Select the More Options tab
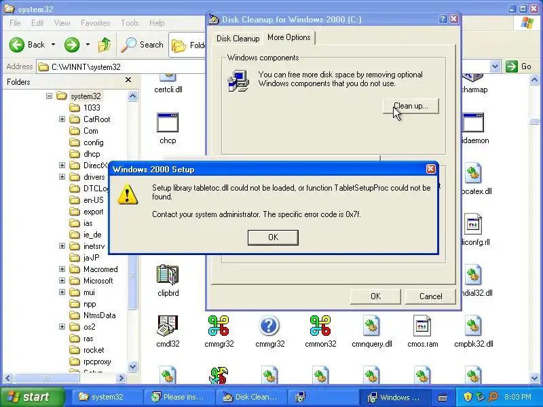This screenshot has height=407, width=543. tap(289, 37)
